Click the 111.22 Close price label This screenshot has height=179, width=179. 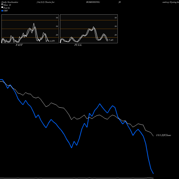click(164, 135)
